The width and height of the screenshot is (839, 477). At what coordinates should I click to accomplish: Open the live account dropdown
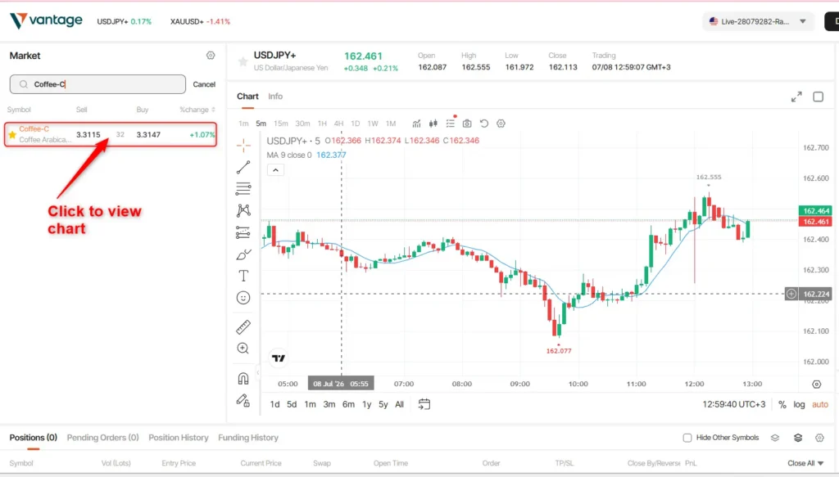[x=758, y=21]
